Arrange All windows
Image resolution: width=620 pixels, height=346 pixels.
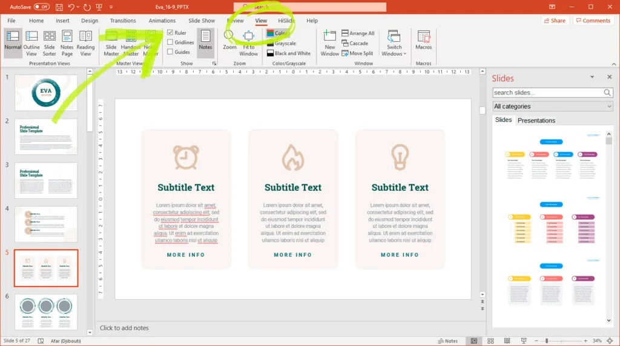click(358, 33)
